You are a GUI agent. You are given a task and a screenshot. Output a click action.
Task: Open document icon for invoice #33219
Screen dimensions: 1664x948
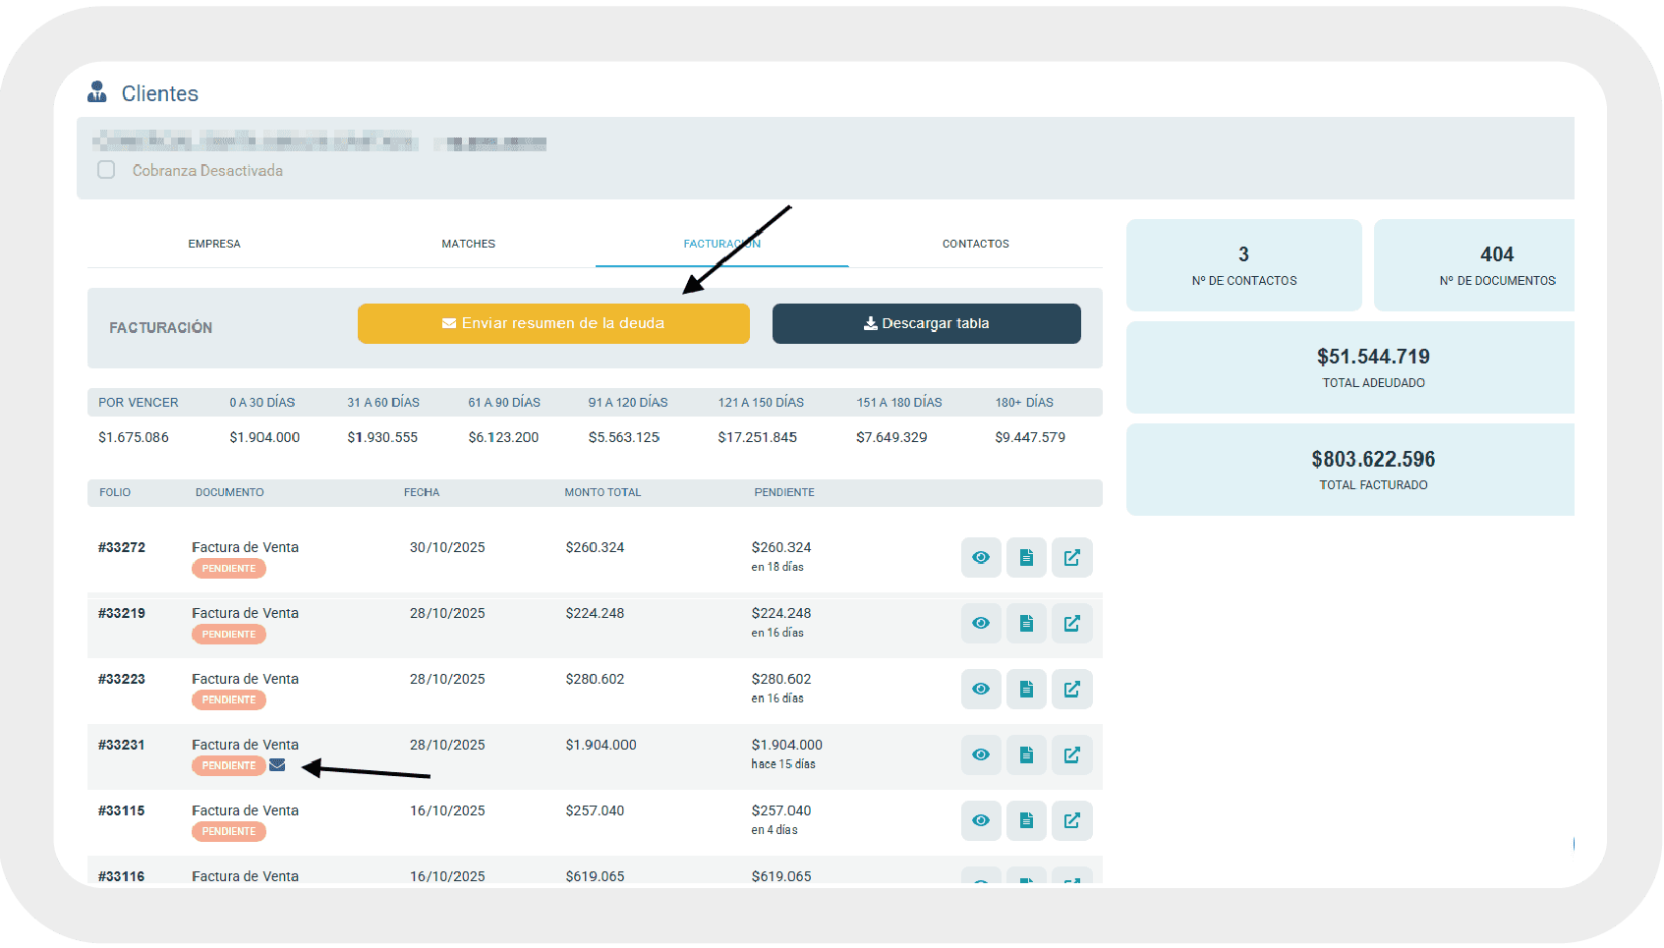1026,624
